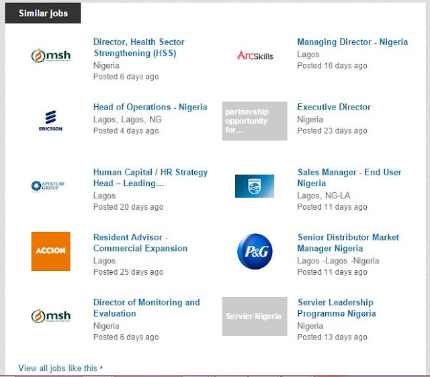Click the ArcSkills company logo
The image size is (430, 377).
point(255,56)
